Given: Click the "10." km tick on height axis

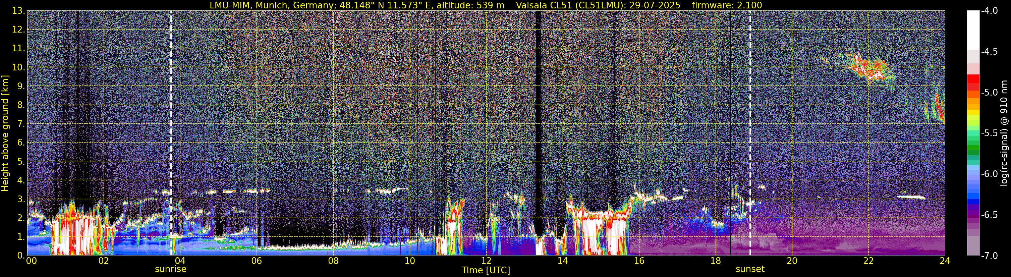Looking at the screenshot, I should coord(18,67).
